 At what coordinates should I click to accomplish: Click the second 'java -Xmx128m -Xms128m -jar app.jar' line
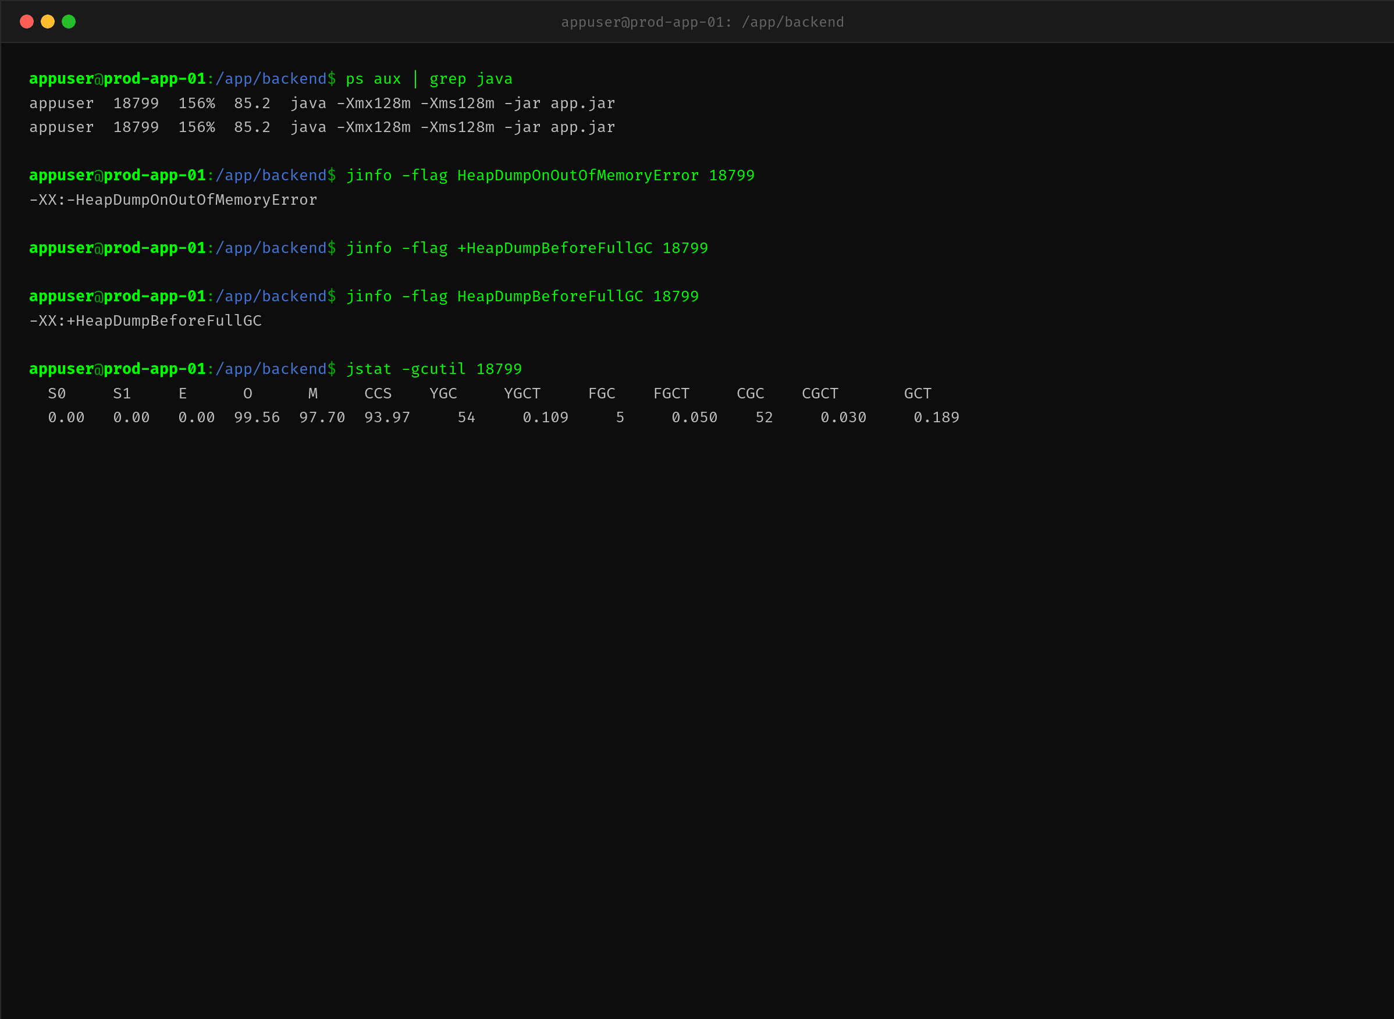tap(452, 127)
